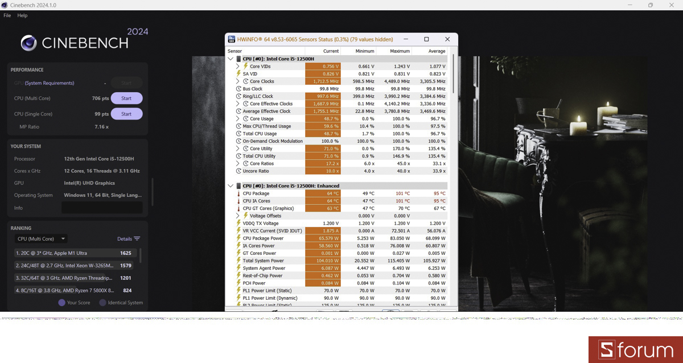Click the PL1 Power Limit (Static) row
The width and height of the screenshot is (683, 363).
(337, 291)
